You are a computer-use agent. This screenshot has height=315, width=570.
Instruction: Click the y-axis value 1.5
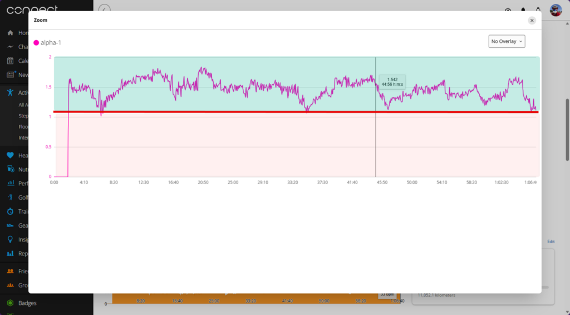(x=48, y=87)
